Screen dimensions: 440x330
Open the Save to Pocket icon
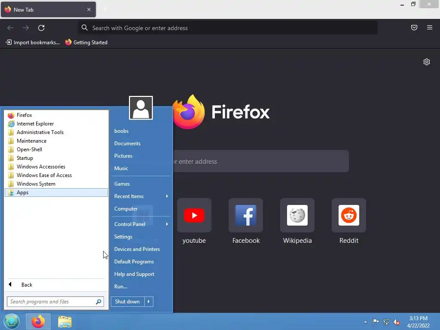click(x=414, y=27)
